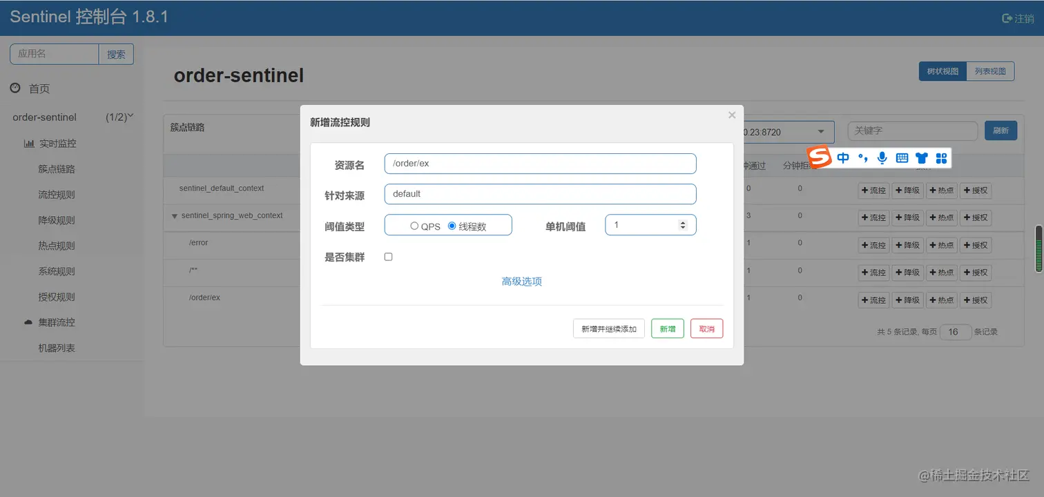
Task: Click the 搜索 button
Action: [116, 54]
